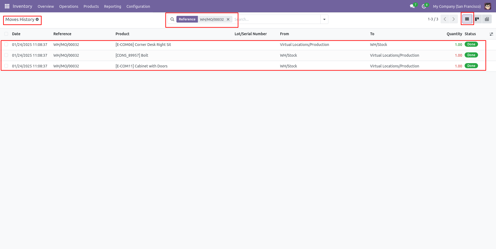Screen dimensions: 496x249
Task: Go to previous page of records
Action: click(x=445, y=19)
